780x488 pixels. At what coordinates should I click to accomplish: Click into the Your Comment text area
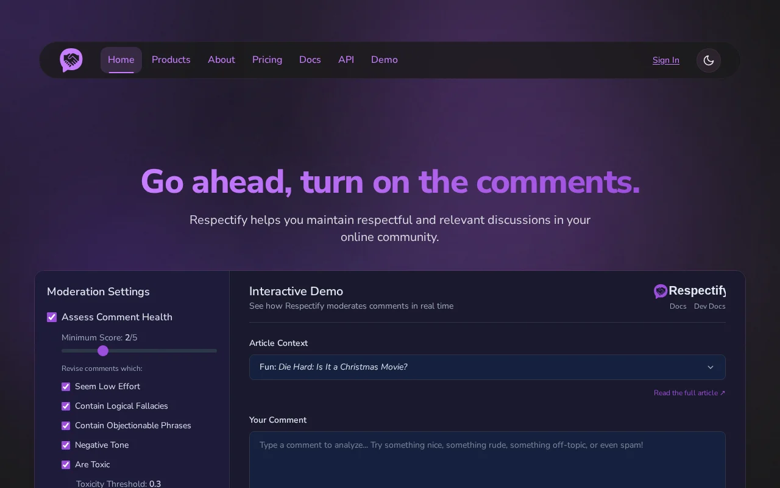487,461
